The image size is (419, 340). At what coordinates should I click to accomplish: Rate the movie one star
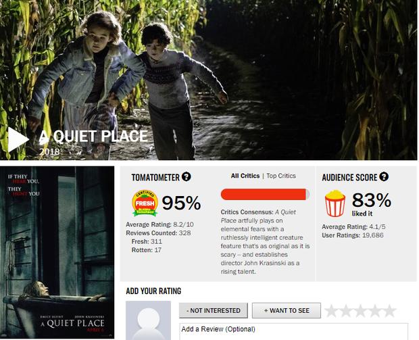[x=332, y=311]
